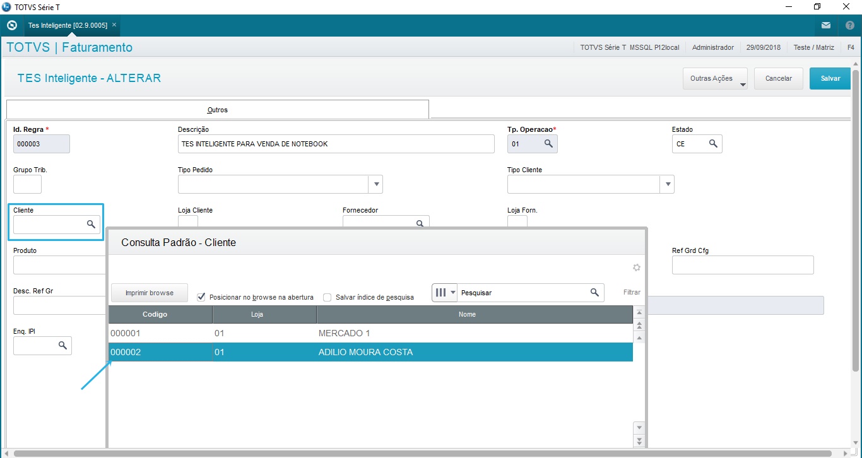
Task: Click the Estado field search magnifier
Action: coord(713,144)
